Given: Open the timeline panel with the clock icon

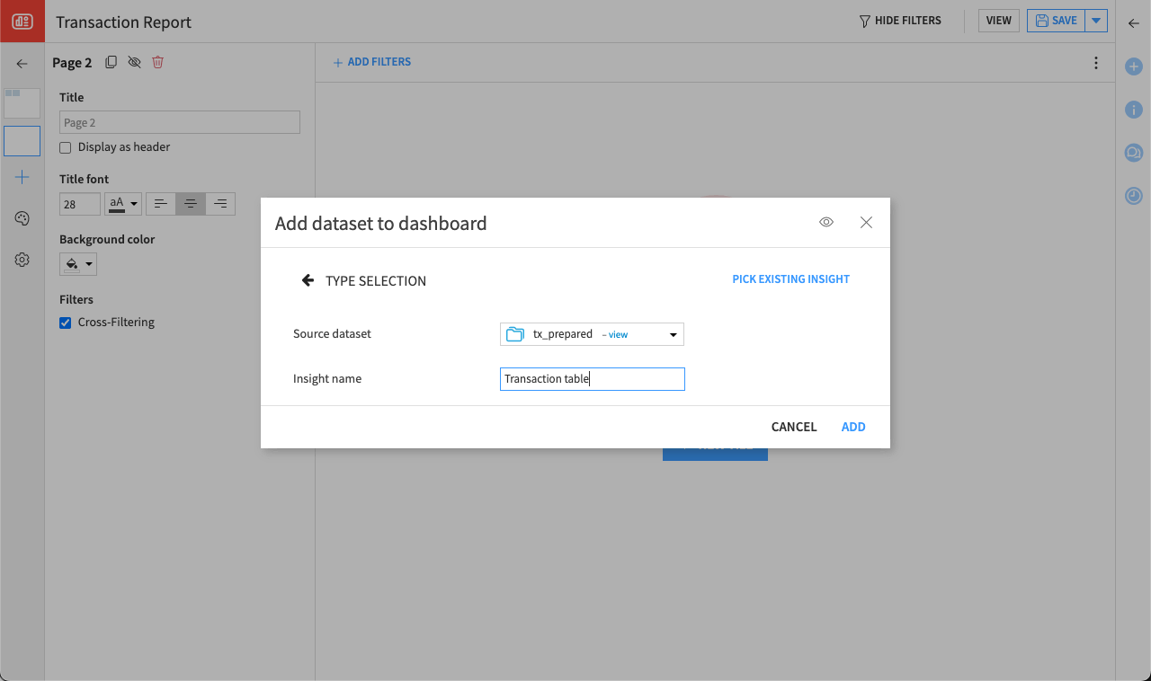Looking at the screenshot, I should 1133,196.
